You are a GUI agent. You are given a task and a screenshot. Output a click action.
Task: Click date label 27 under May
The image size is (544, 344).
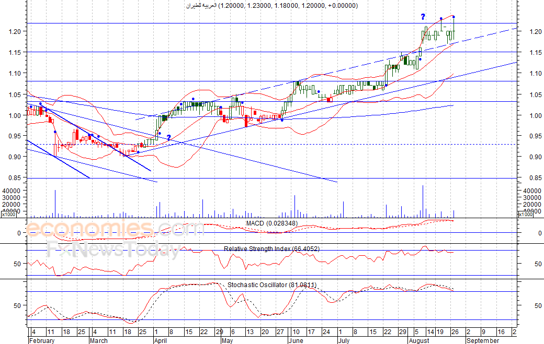pyautogui.click(x=280, y=332)
